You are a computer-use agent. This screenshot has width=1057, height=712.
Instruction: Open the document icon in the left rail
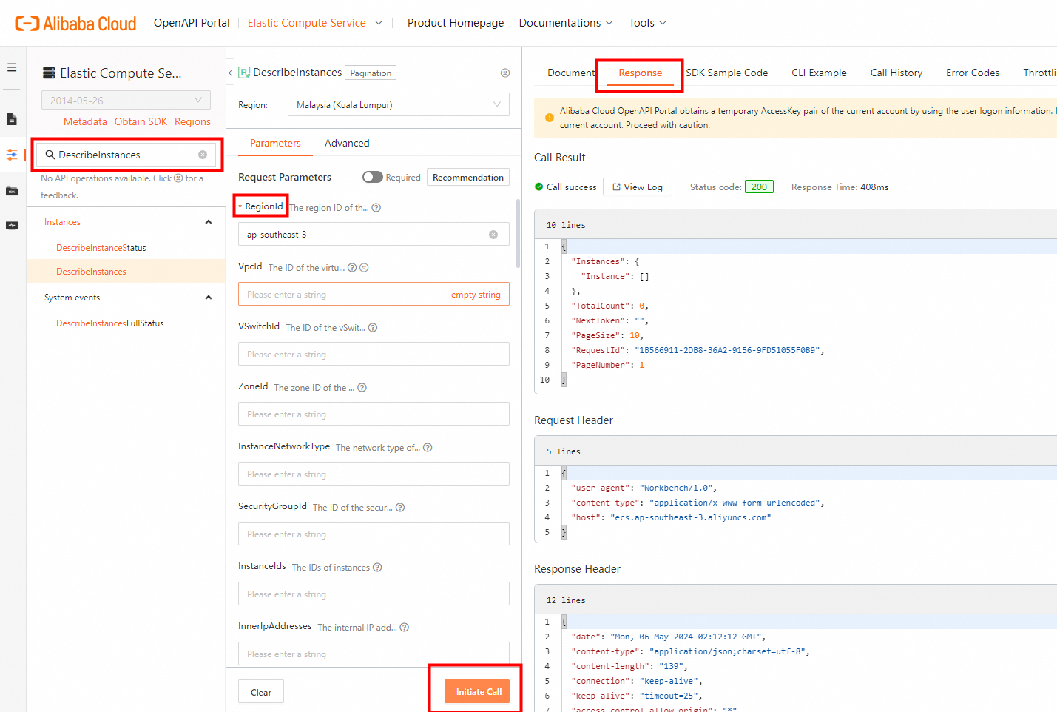pos(12,119)
